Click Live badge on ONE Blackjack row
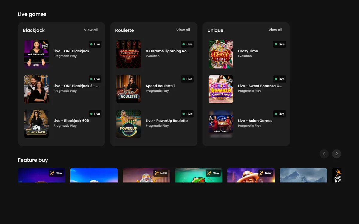This screenshot has width=359, height=224. coord(95,44)
